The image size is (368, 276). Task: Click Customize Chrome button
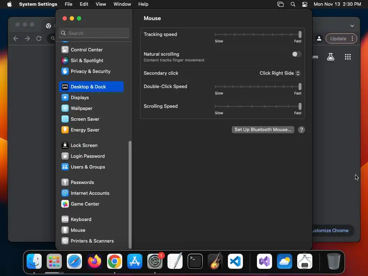[333, 231]
